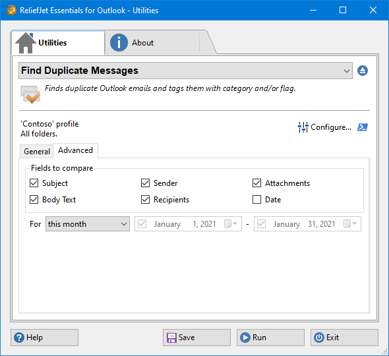Open the start date calendar picker
Image resolution: width=389 pixels, height=356 pixels.
(x=231, y=223)
